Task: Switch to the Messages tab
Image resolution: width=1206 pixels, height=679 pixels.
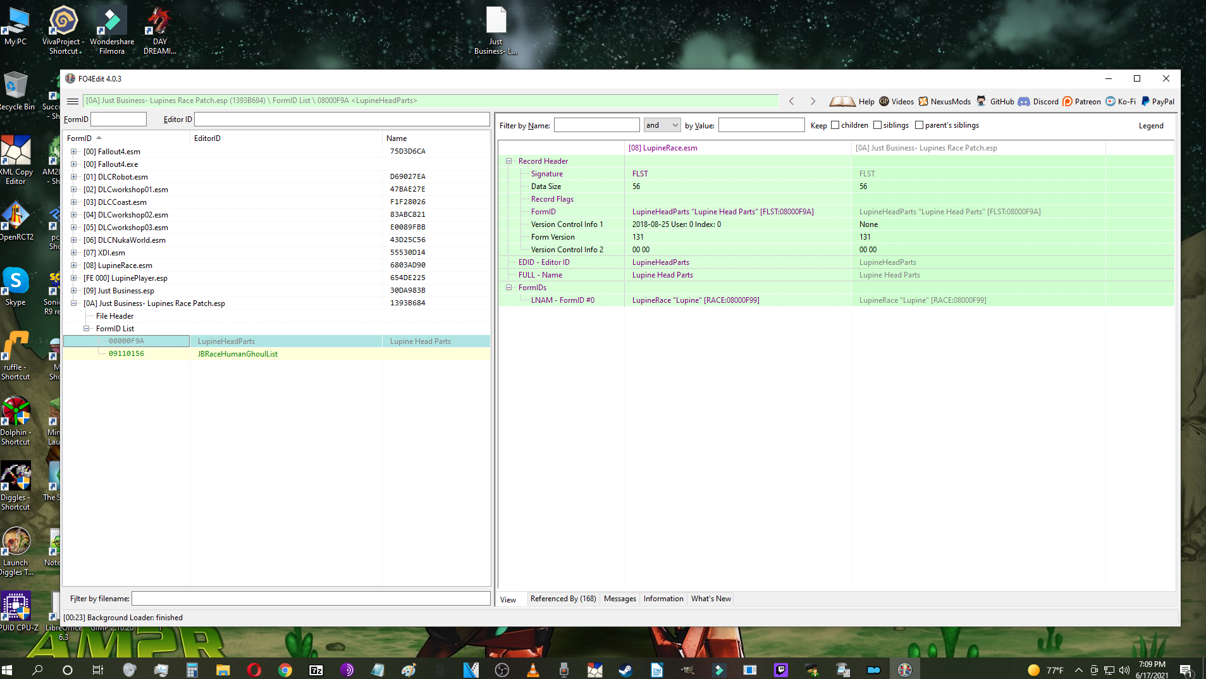Action: click(620, 599)
